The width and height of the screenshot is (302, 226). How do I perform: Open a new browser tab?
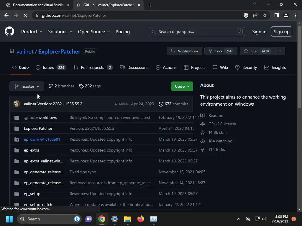(x=150, y=5)
